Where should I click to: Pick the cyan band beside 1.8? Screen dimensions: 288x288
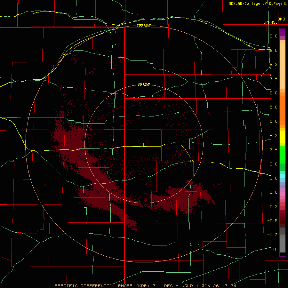(283, 176)
